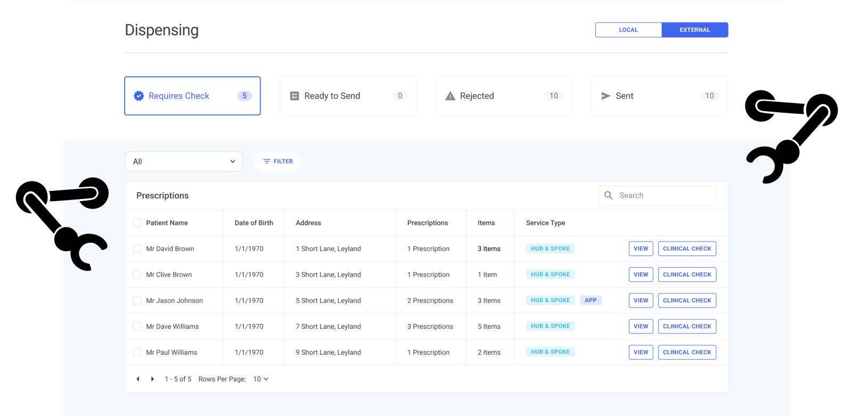
Task: Click the Sent paper plane icon
Action: (606, 96)
